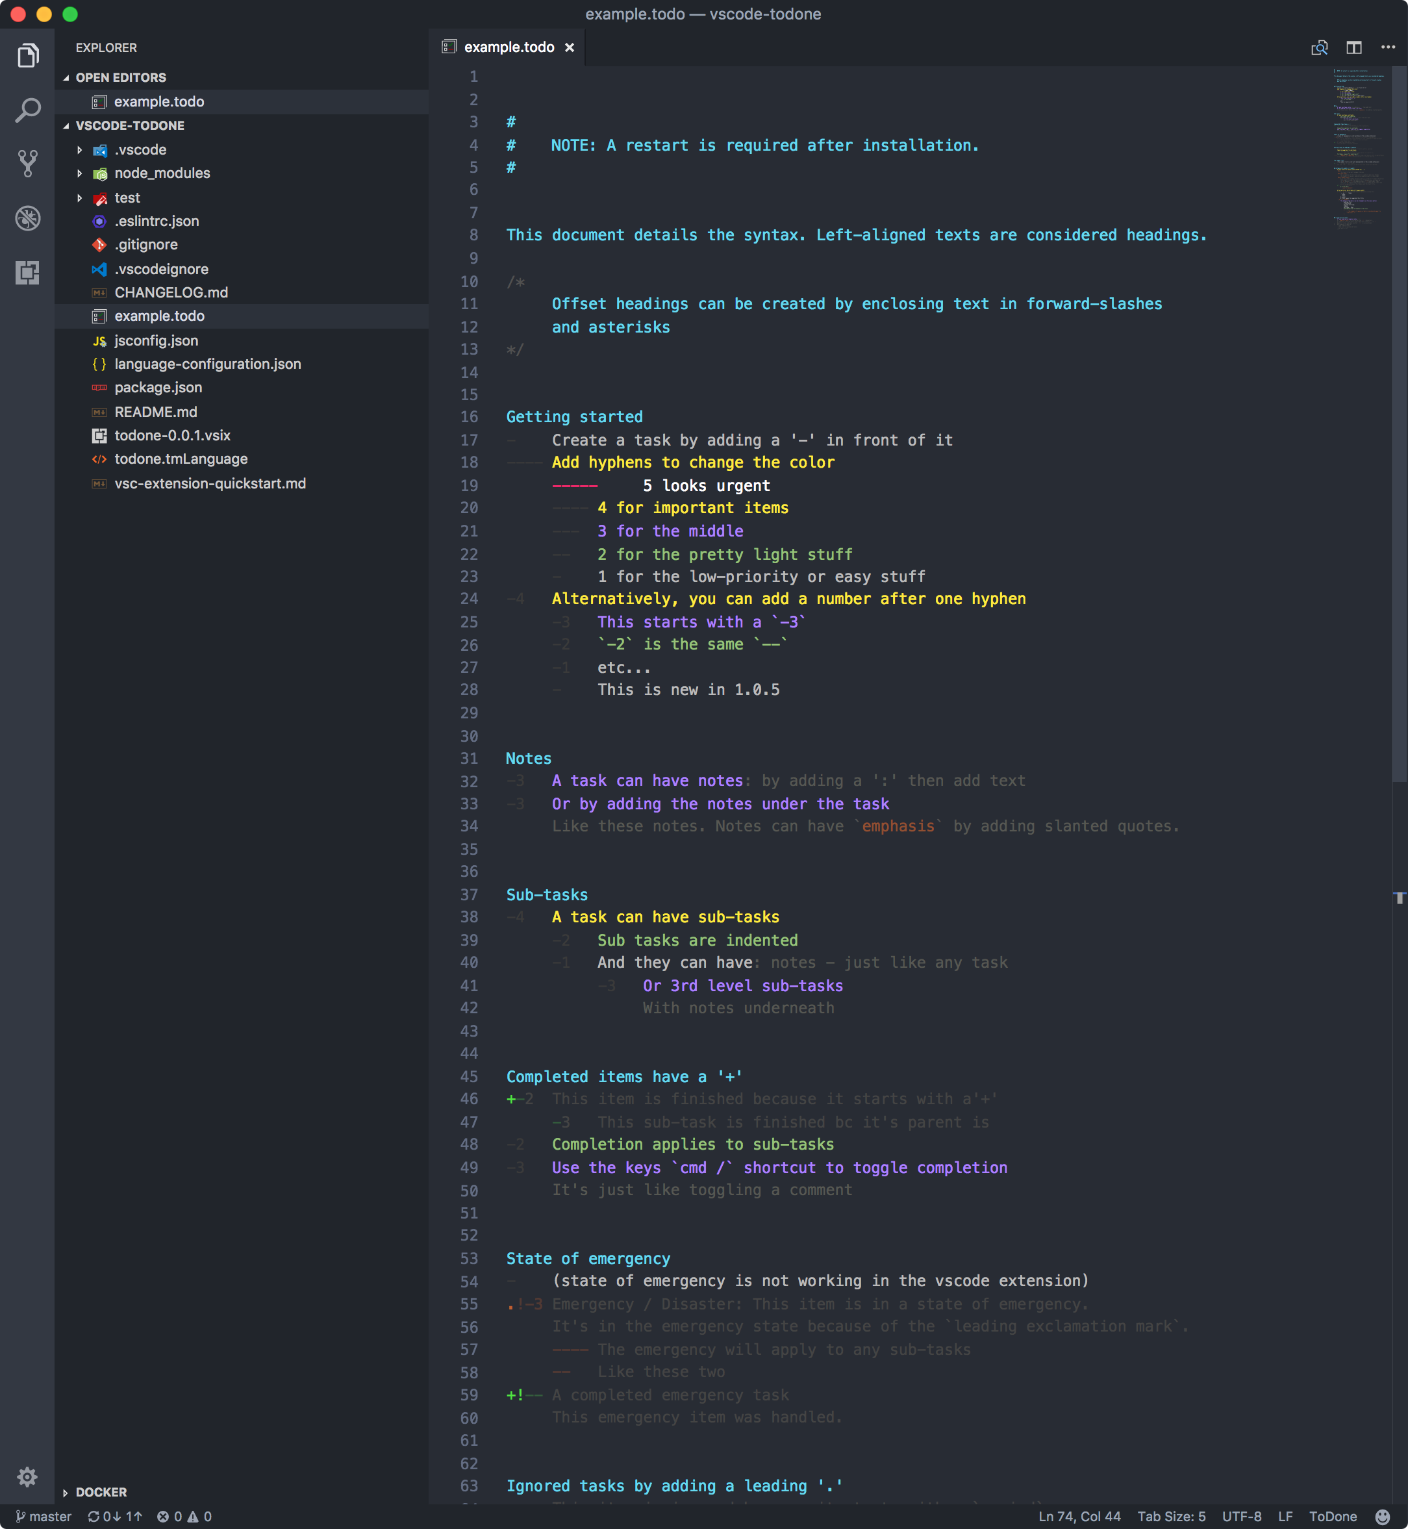
Task: Close the example.todo tab
Action: click(569, 47)
